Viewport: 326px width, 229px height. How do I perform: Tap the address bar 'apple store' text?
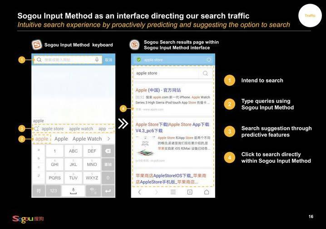[x=153, y=60]
